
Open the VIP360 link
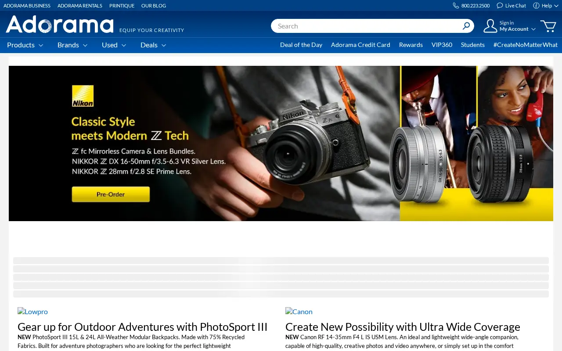pyautogui.click(x=442, y=45)
